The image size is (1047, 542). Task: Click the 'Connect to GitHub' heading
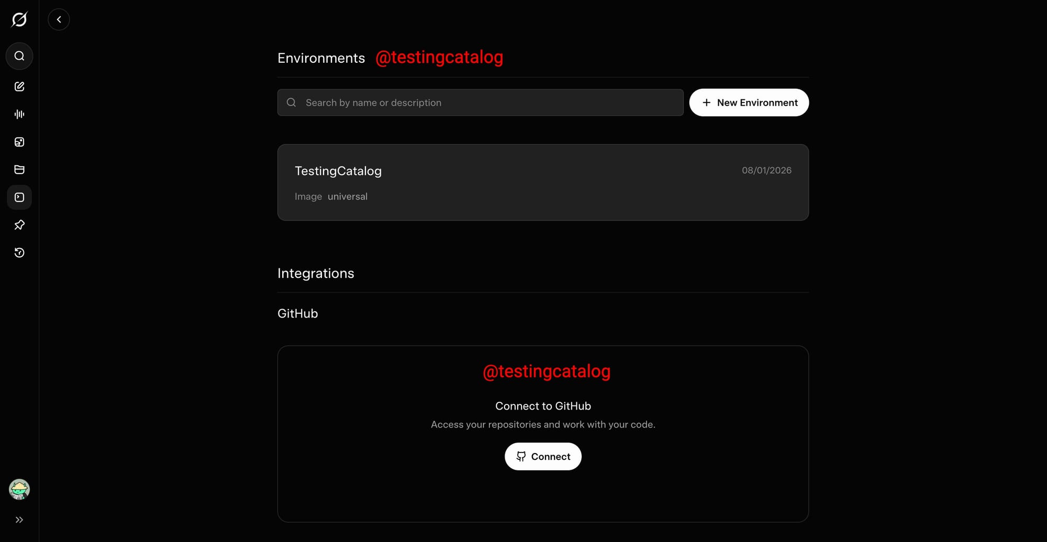coord(543,406)
